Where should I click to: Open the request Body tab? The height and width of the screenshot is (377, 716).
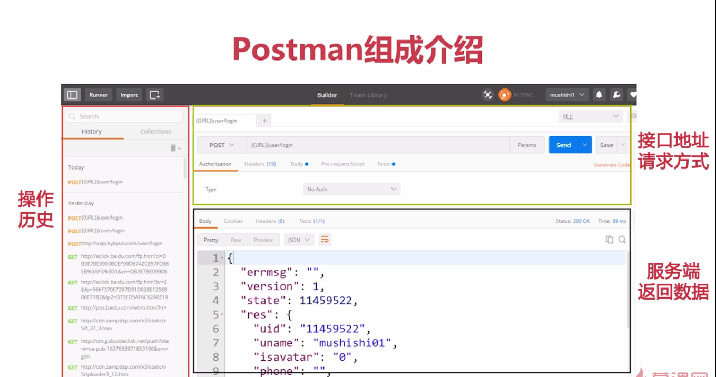click(x=299, y=164)
